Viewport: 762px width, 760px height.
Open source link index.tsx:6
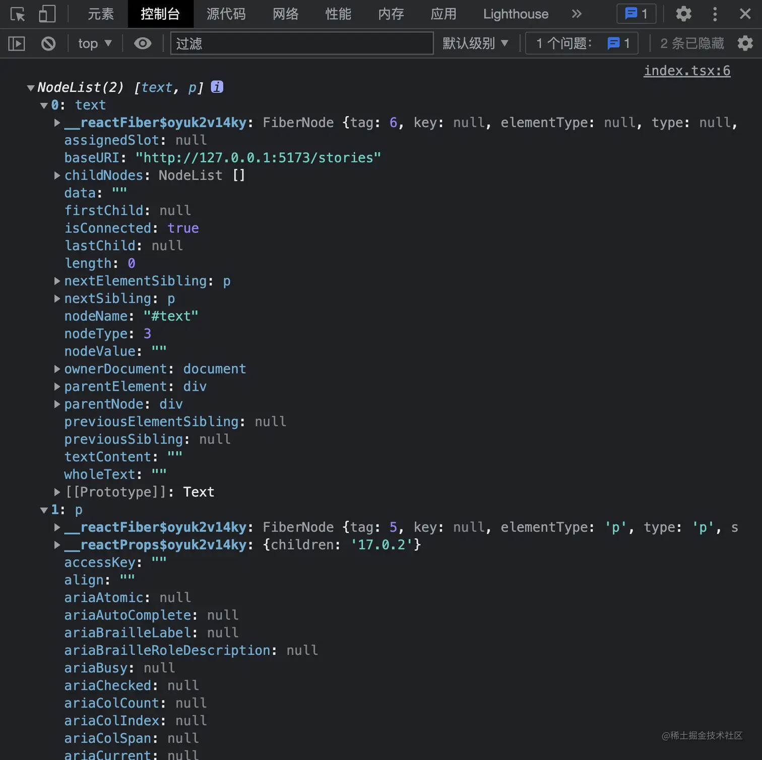[687, 71]
